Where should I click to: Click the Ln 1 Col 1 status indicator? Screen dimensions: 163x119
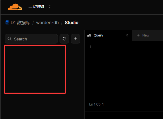click(x=96, y=104)
